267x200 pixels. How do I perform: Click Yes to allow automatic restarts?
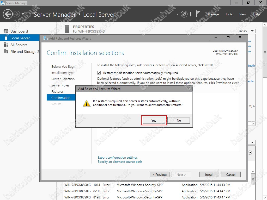pyautogui.click(x=154, y=120)
